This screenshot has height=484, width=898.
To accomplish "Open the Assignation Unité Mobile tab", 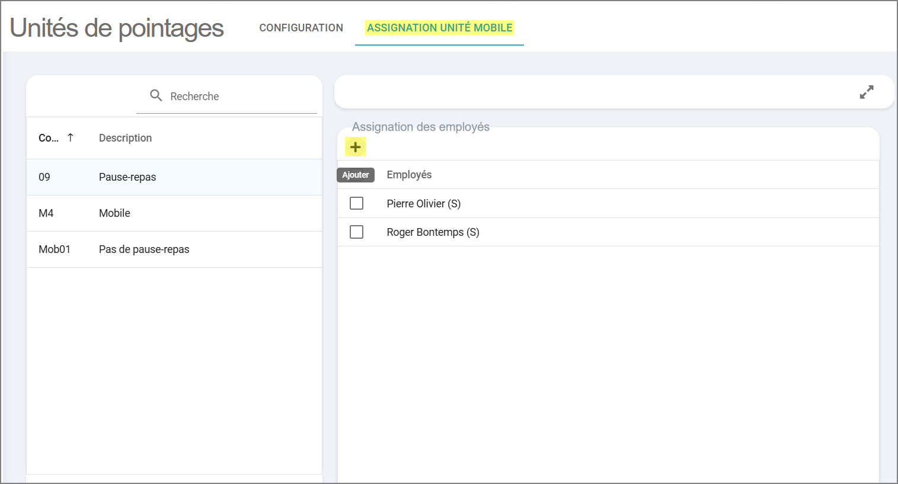I will (x=439, y=28).
